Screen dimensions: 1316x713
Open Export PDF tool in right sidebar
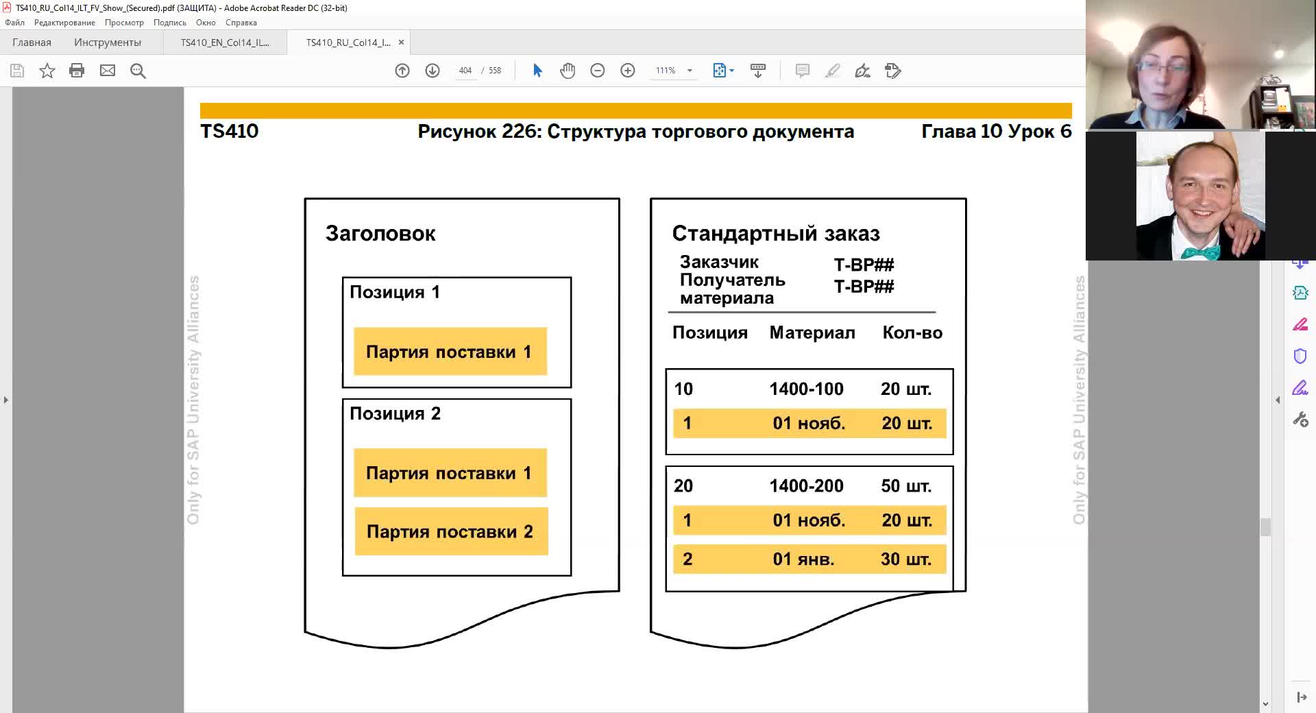click(1300, 293)
